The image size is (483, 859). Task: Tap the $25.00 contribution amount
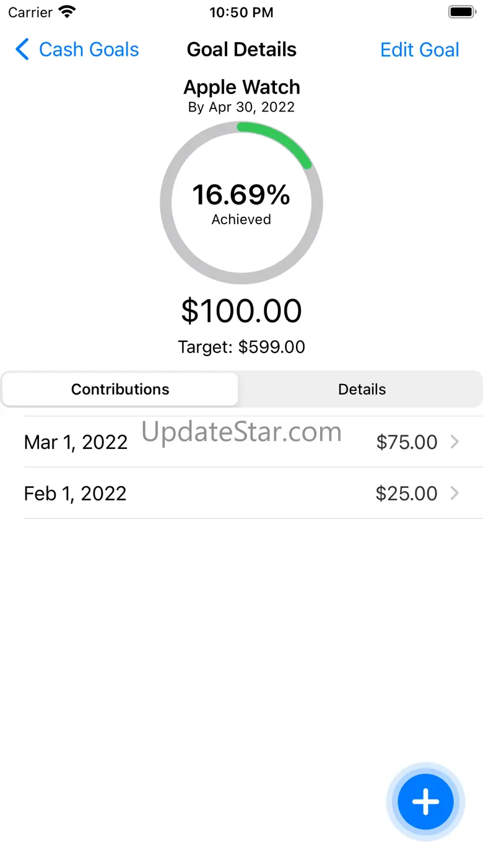406,494
